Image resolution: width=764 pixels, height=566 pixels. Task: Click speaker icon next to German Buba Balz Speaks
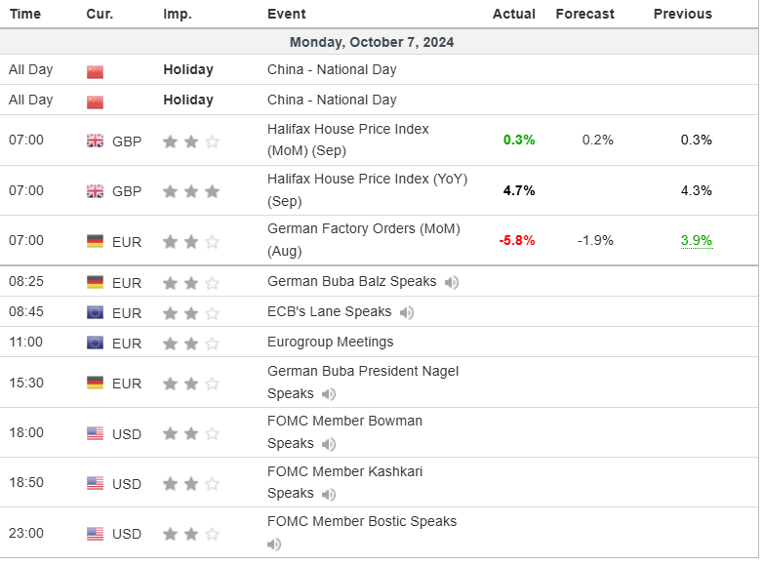(452, 282)
